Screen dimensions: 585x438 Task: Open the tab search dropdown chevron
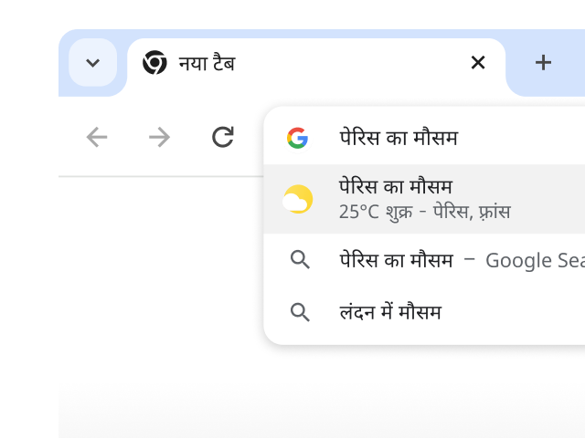tap(92, 63)
